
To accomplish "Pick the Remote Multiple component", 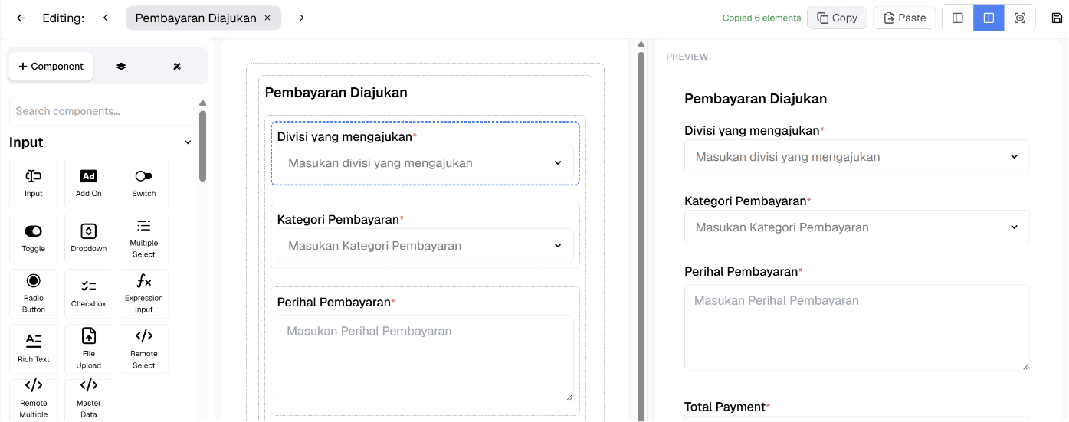I will click(34, 400).
